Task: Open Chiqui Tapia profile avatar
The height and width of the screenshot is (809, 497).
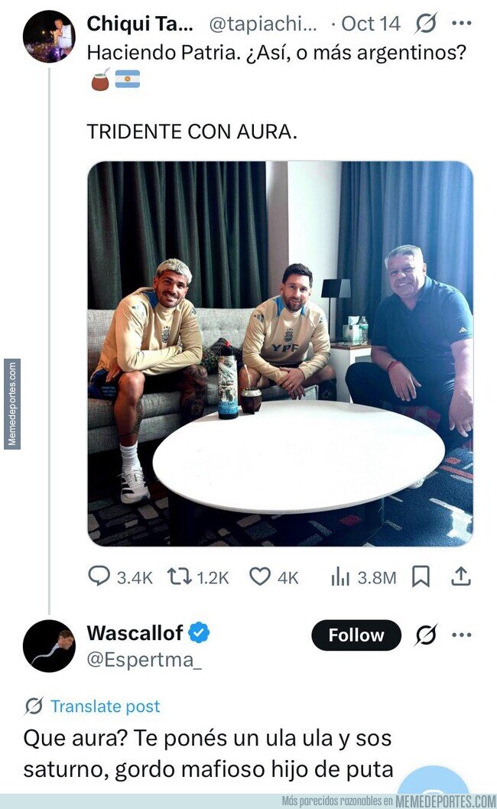Action: tap(49, 36)
